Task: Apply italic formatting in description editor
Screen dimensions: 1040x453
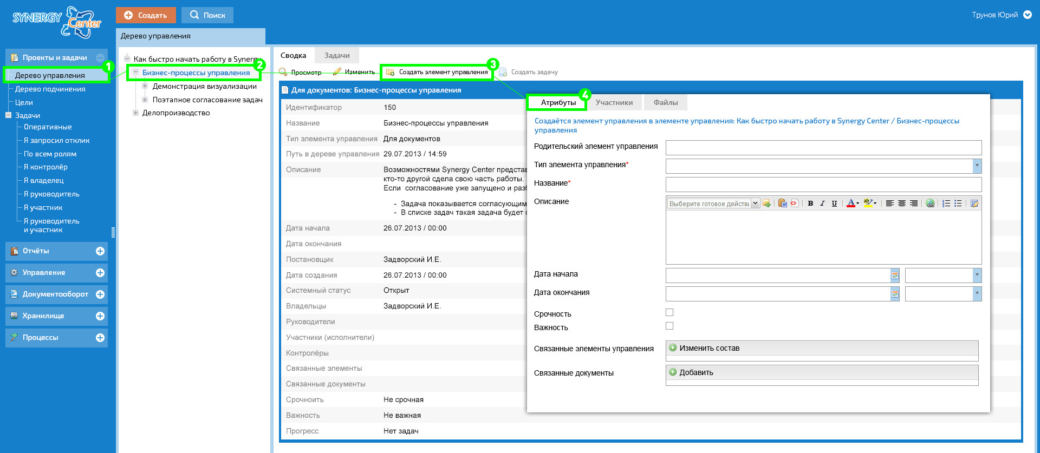Action: click(x=822, y=203)
